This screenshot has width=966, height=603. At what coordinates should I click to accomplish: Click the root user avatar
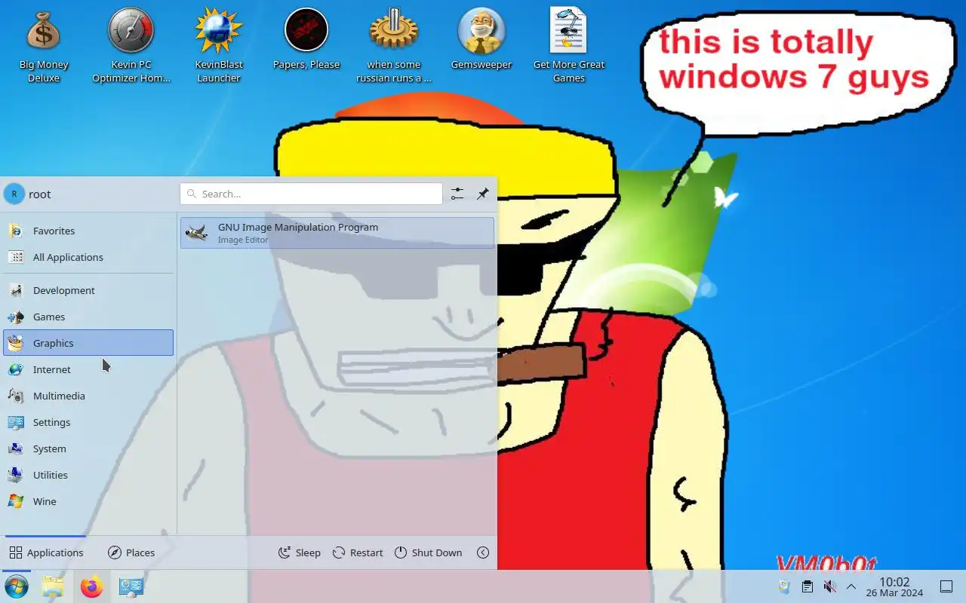(14, 194)
